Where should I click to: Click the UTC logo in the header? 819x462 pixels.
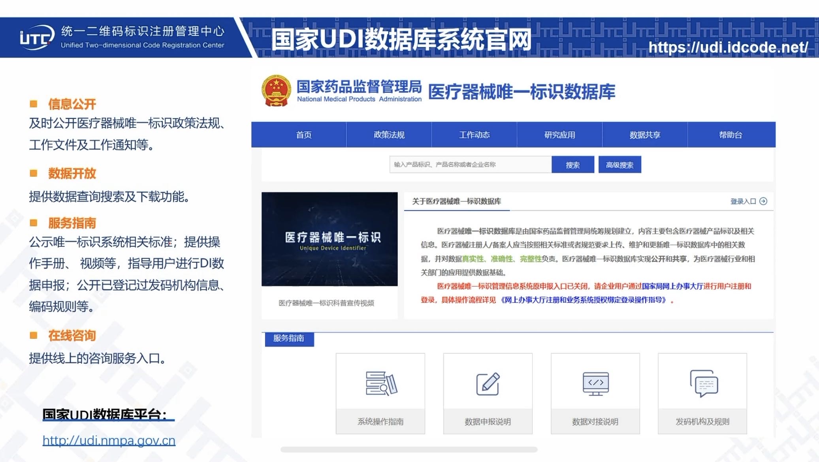pyautogui.click(x=37, y=38)
